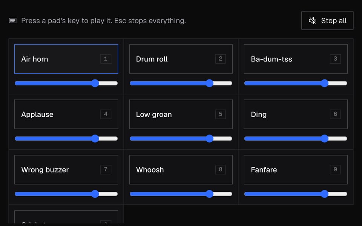
Task: Click the key badge 5 on Low groan
Action: pos(221,114)
